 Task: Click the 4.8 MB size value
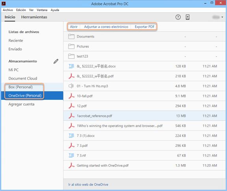pos(180,86)
